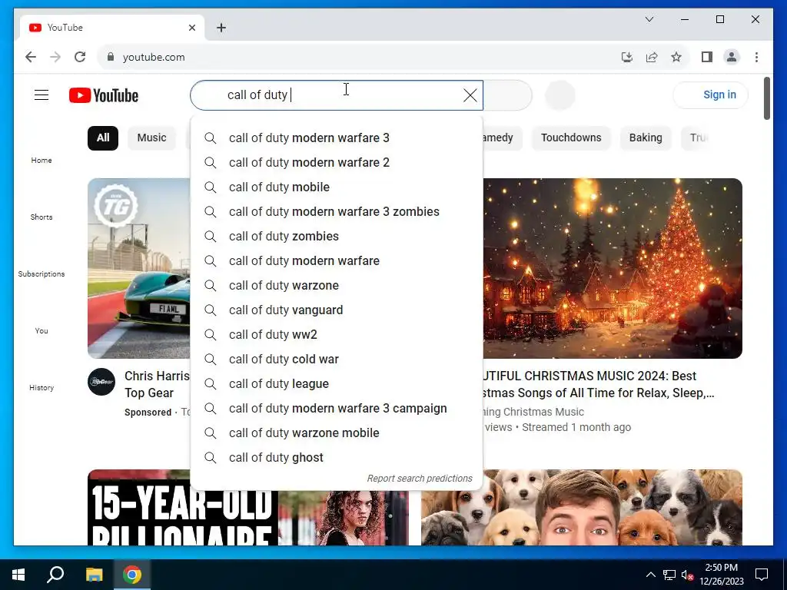This screenshot has width=787, height=590.
Task: Choose suggestion 'call of duty ww2'
Action: 337,335
